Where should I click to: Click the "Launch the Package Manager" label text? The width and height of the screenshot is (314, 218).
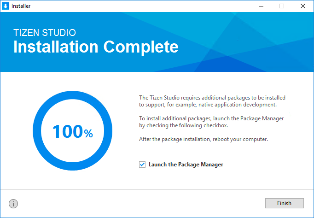(x=186, y=165)
